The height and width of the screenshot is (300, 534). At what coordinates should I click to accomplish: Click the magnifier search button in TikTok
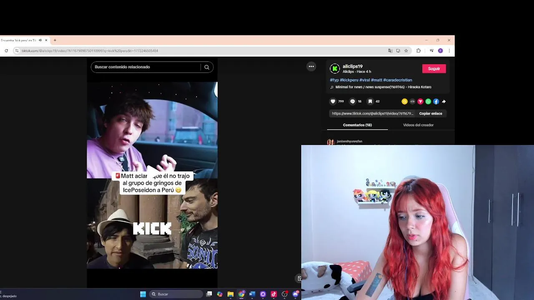(x=207, y=67)
